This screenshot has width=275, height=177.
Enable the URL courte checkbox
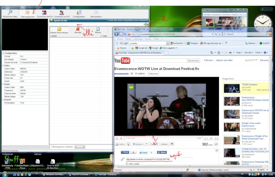point(127,164)
